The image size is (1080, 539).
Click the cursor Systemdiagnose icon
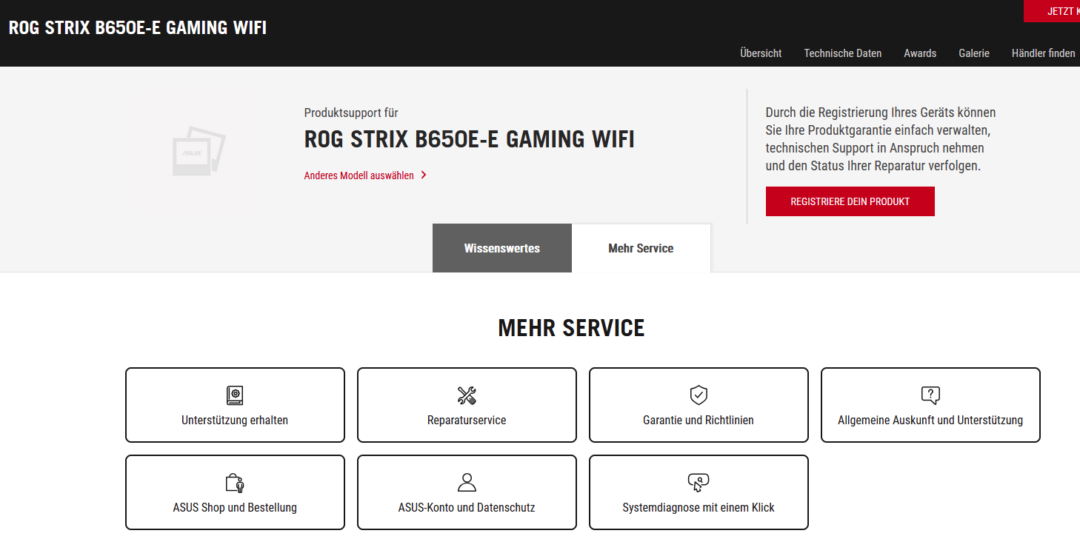point(699,483)
